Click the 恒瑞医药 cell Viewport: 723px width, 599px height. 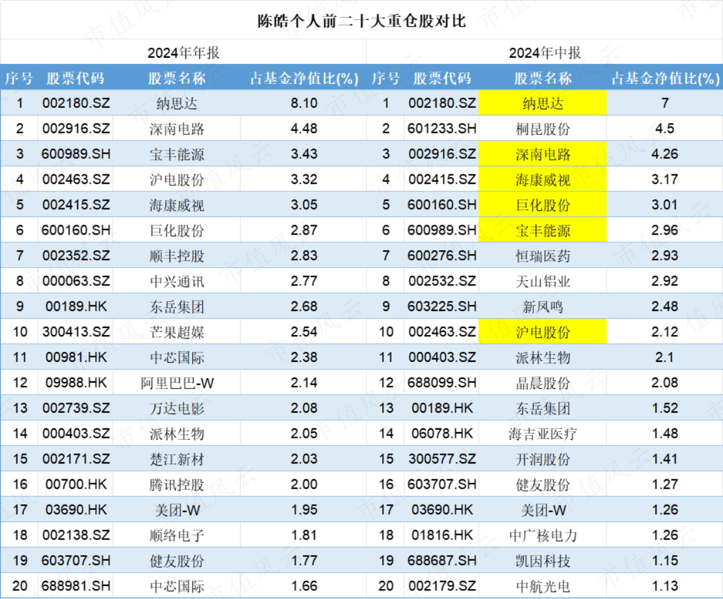coord(543,256)
